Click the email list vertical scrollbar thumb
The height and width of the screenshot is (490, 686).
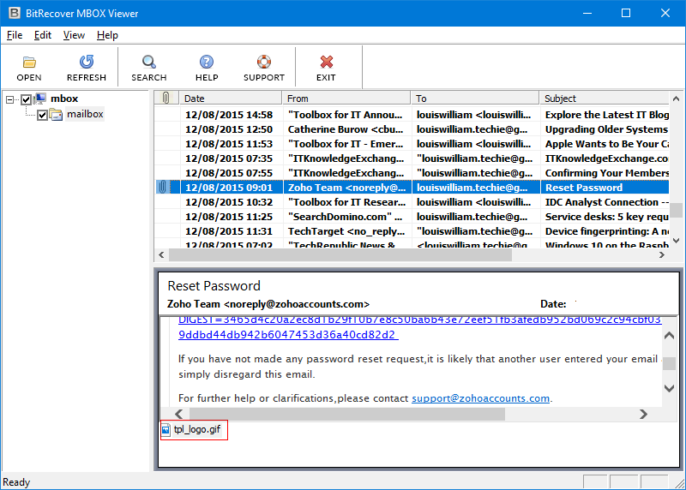676,210
